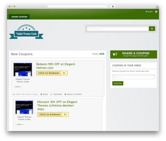Focus the Search Coupons field
The image size is (166, 141).
[x=118, y=29]
